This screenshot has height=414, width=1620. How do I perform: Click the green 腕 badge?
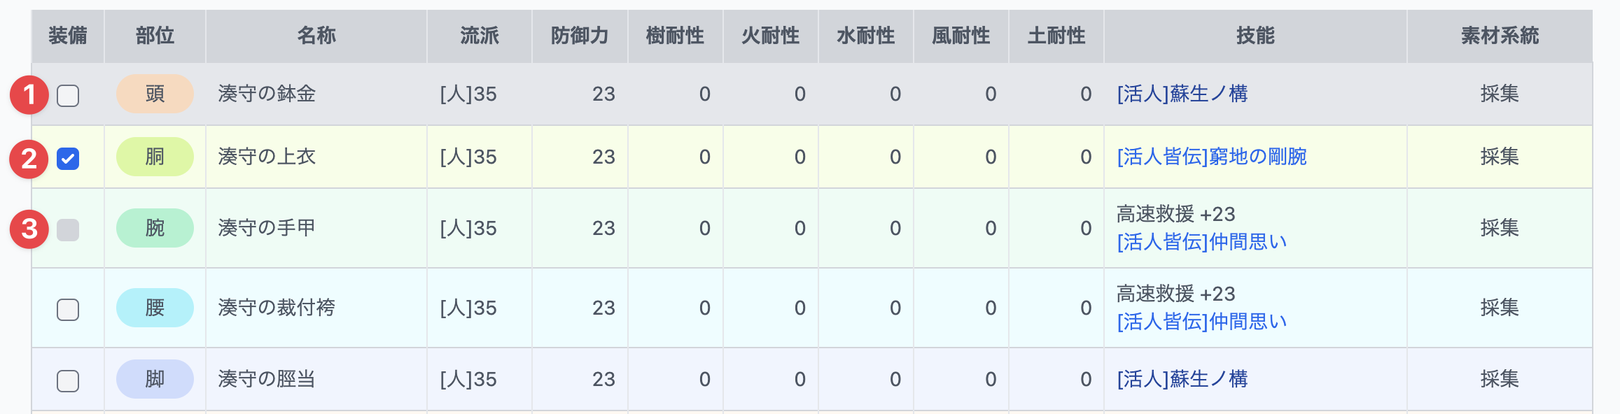[154, 228]
